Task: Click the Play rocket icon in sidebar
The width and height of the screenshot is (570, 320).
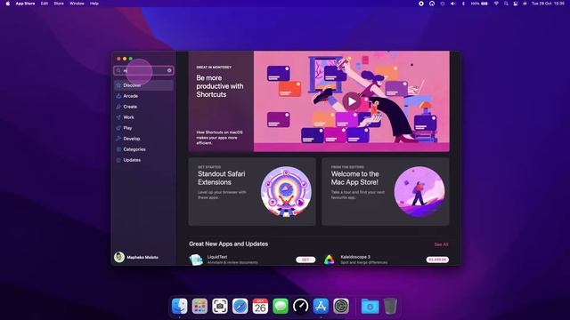Action: [x=118, y=128]
